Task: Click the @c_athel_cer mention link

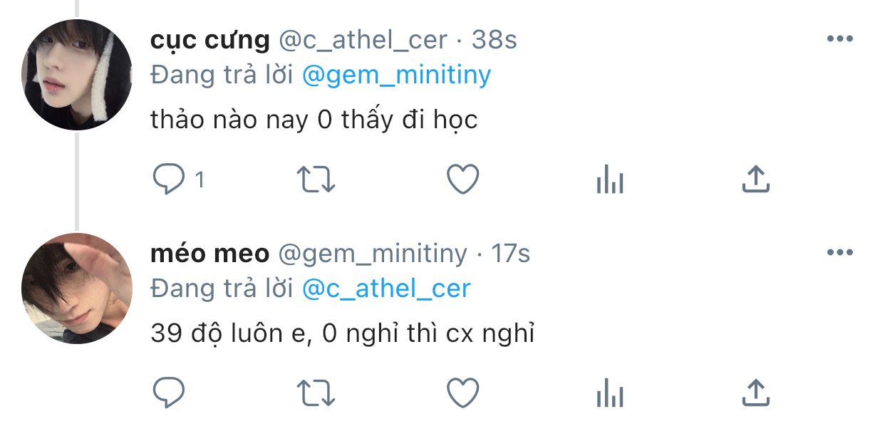Action: [x=386, y=289]
